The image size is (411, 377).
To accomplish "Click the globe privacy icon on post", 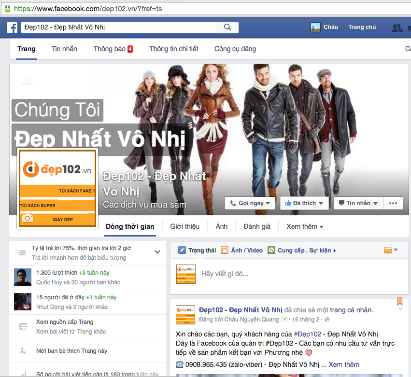I will pyautogui.click(x=327, y=320).
